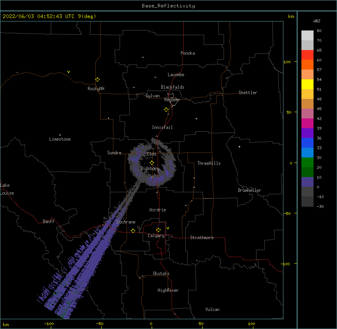337x329 pixels.
Task: Select the Sundre label
Action: [114, 153]
